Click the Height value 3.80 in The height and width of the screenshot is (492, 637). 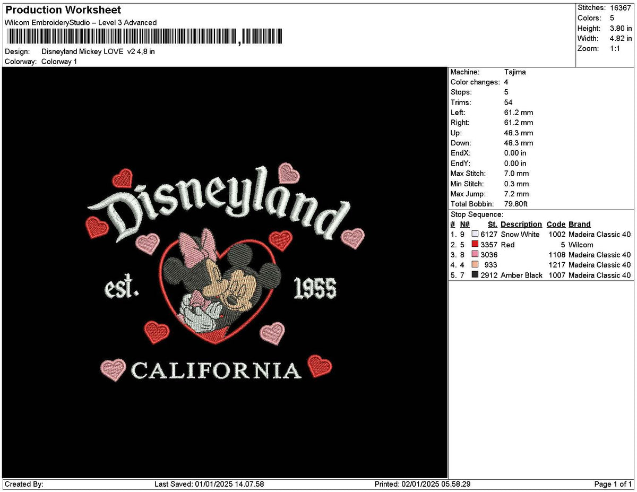(x=621, y=28)
